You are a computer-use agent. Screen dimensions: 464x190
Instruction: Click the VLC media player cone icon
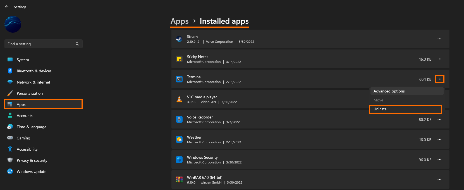(179, 99)
